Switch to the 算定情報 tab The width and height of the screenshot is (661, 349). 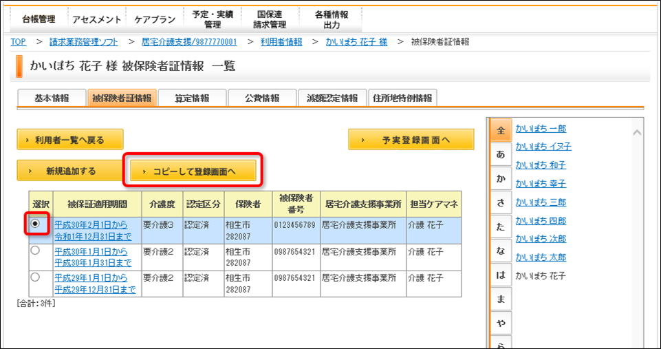click(x=192, y=98)
